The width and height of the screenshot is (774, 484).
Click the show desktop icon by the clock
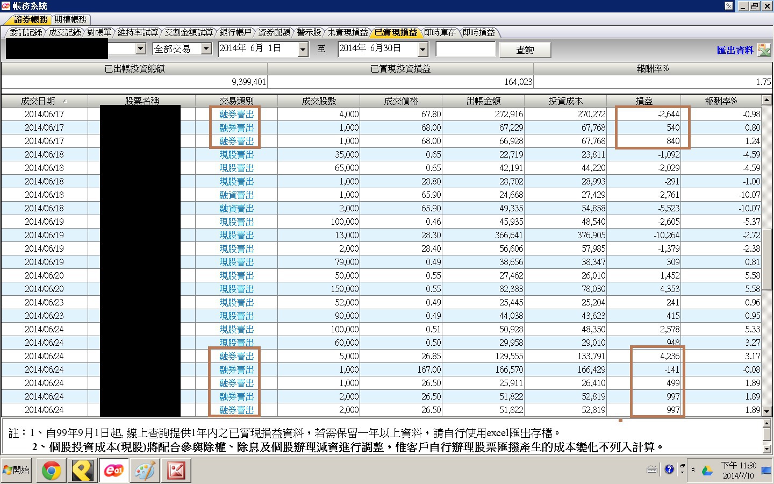[766, 470]
